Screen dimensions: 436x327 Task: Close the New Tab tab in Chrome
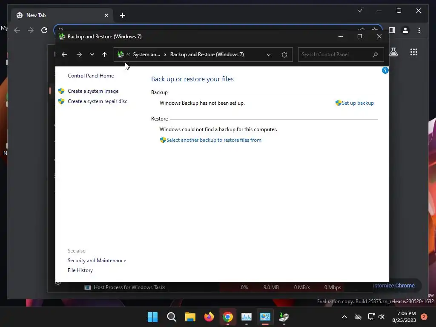click(x=106, y=15)
